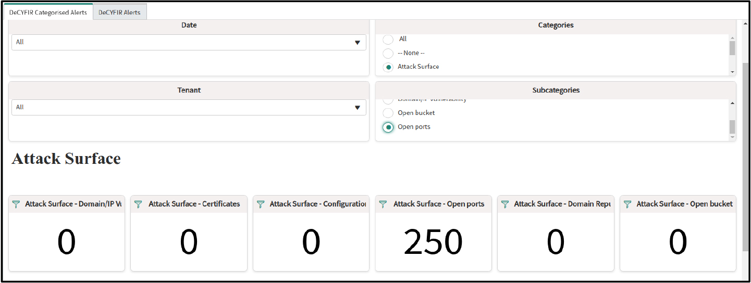Click the Categories panel header
751x283 pixels.
[556, 25]
